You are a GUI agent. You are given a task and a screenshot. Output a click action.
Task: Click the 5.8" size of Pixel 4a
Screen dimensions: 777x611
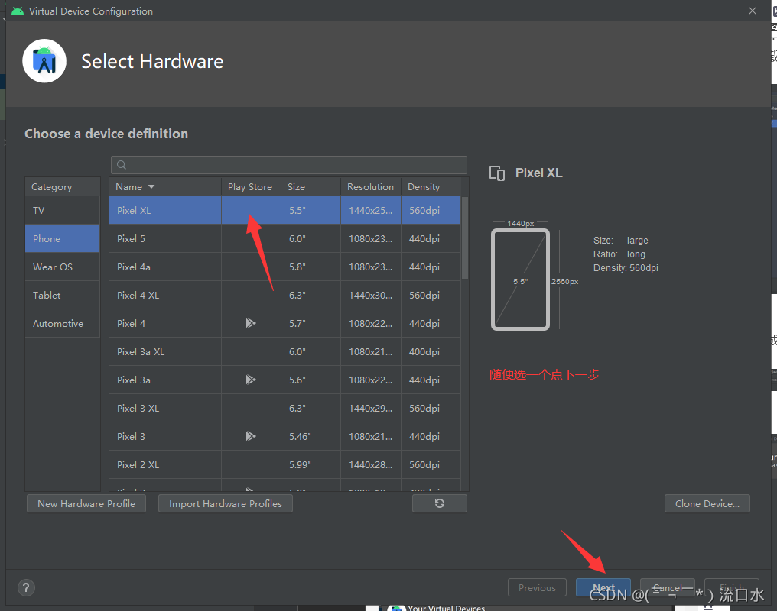pos(297,267)
